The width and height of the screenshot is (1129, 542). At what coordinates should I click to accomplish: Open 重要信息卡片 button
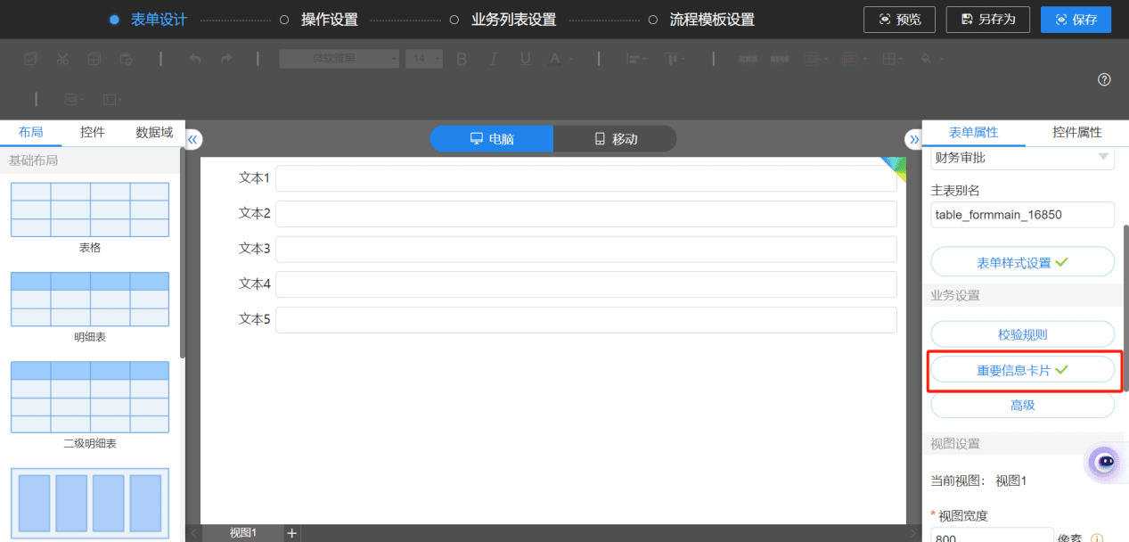click(x=1023, y=370)
